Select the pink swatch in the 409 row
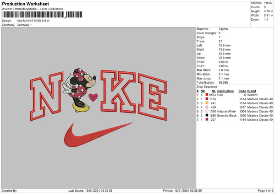 click(x=207, y=107)
